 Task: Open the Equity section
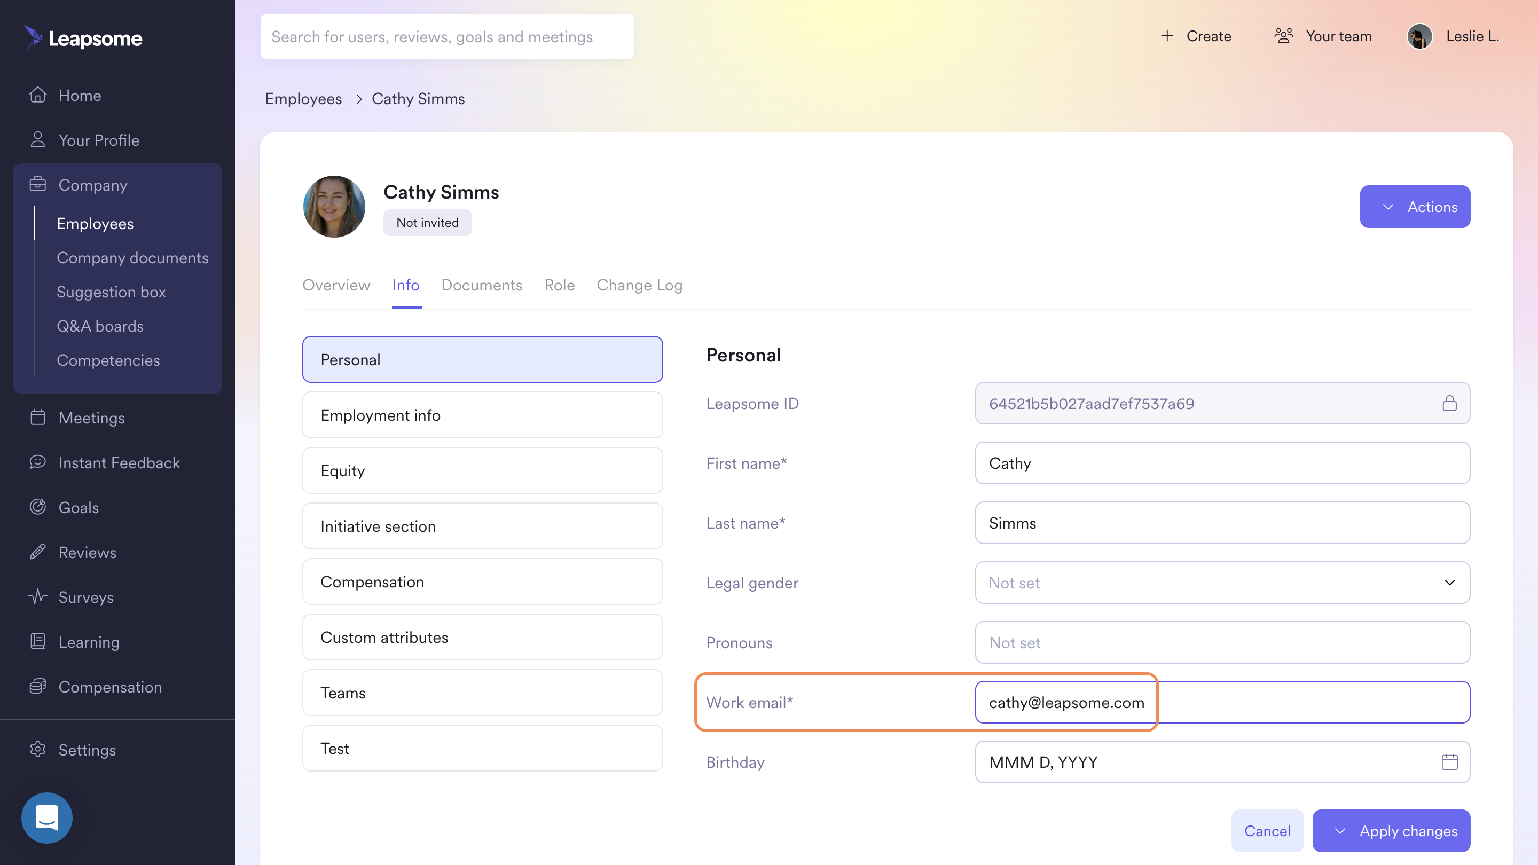pyautogui.click(x=482, y=470)
